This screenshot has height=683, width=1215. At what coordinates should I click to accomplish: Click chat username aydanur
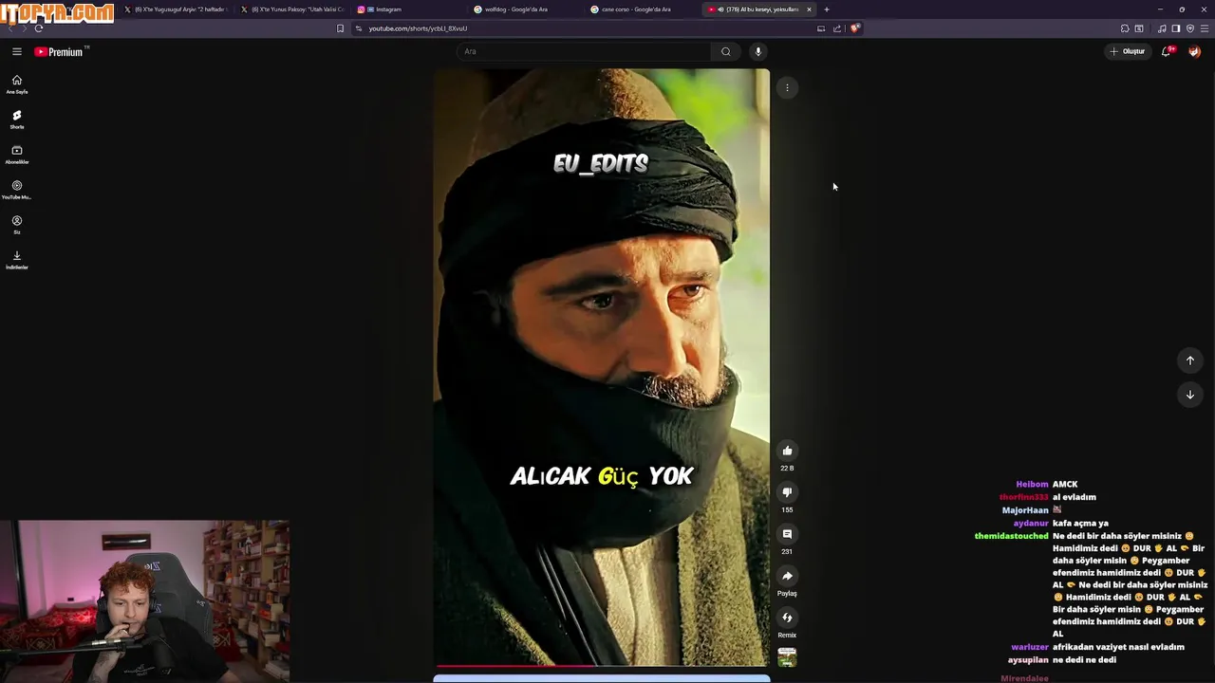pos(1031,524)
